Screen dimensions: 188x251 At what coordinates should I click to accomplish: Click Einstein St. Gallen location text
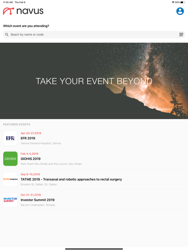39,184
